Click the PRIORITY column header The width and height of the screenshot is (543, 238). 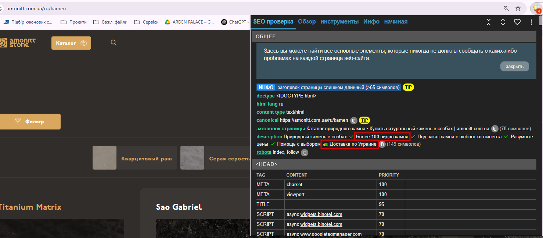click(389, 175)
